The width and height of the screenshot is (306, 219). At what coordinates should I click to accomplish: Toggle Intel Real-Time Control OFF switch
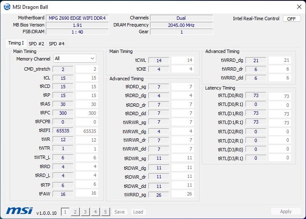point(292,19)
